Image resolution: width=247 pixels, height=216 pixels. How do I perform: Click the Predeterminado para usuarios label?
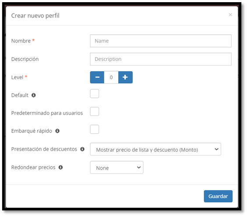[47, 113]
